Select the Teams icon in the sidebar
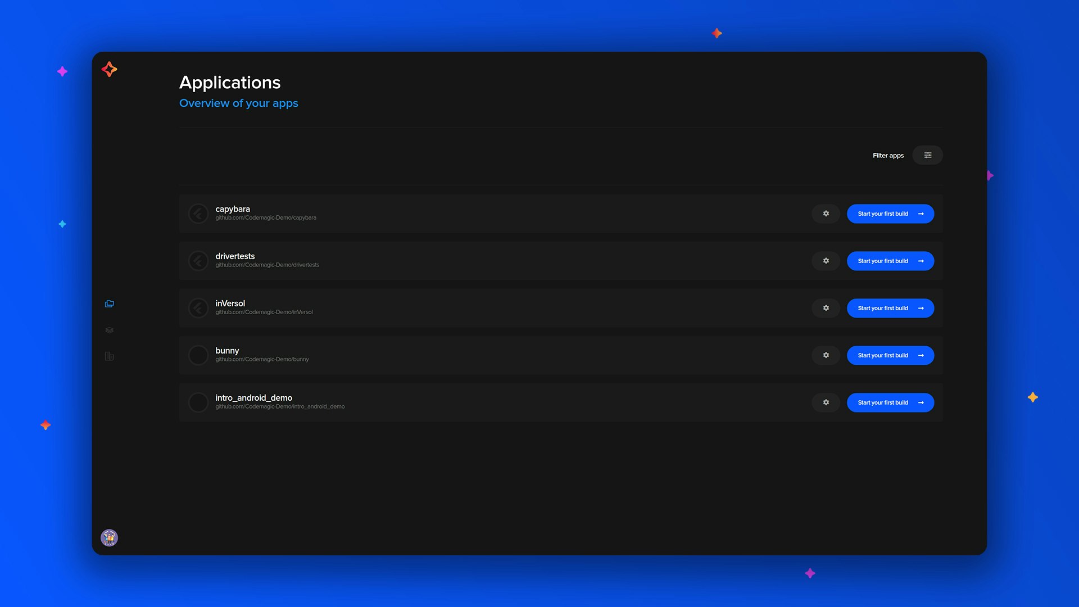This screenshot has height=607, width=1079. [109, 330]
